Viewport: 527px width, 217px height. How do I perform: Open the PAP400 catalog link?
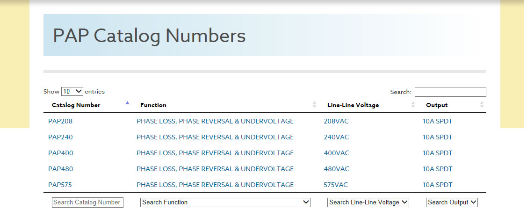(x=60, y=153)
